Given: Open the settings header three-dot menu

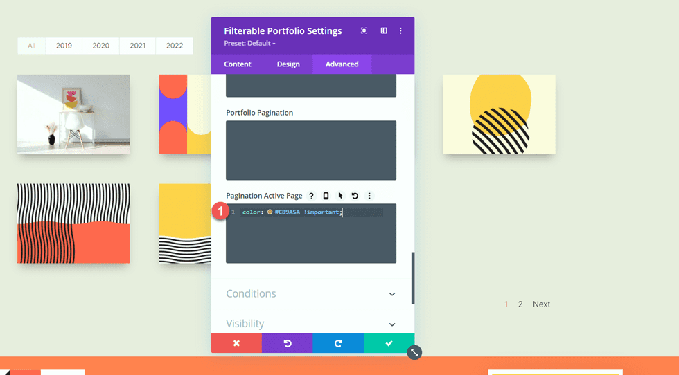Looking at the screenshot, I should tap(400, 31).
